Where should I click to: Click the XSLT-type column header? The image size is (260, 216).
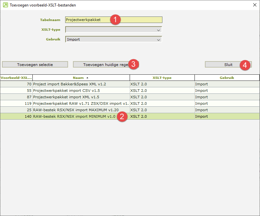(x=162, y=78)
